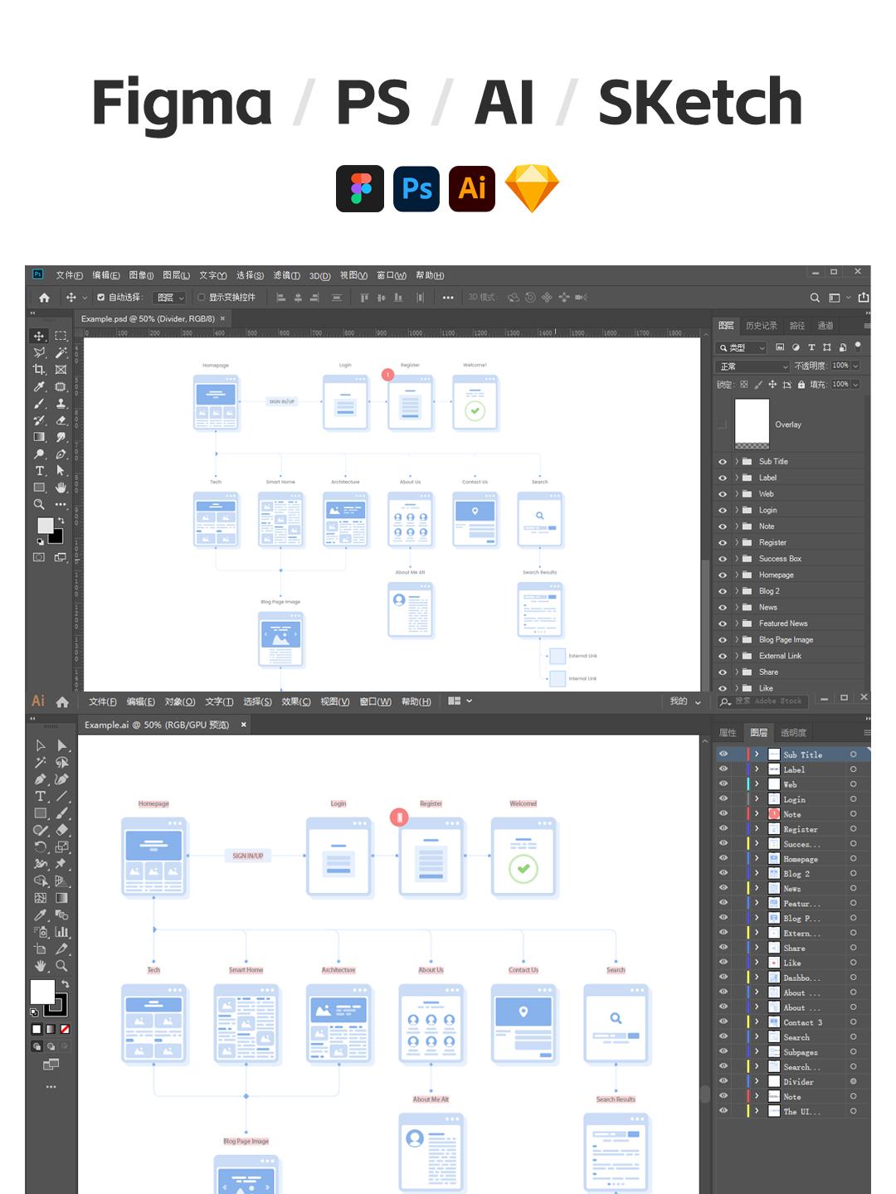Open the 透明度 tab in Illustrator

pyautogui.click(x=793, y=733)
